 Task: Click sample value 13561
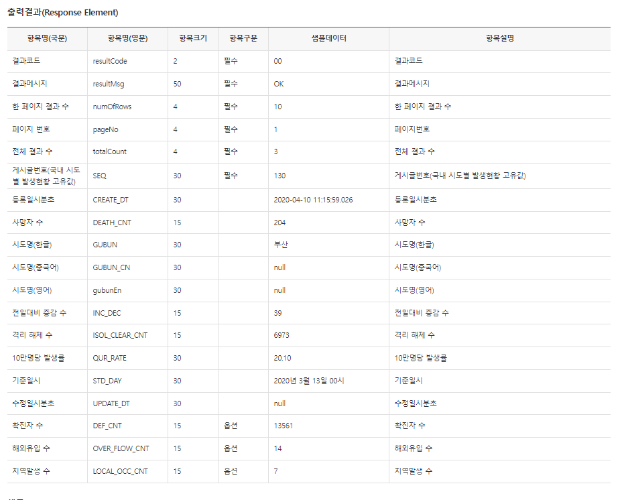click(x=284, y=426)
